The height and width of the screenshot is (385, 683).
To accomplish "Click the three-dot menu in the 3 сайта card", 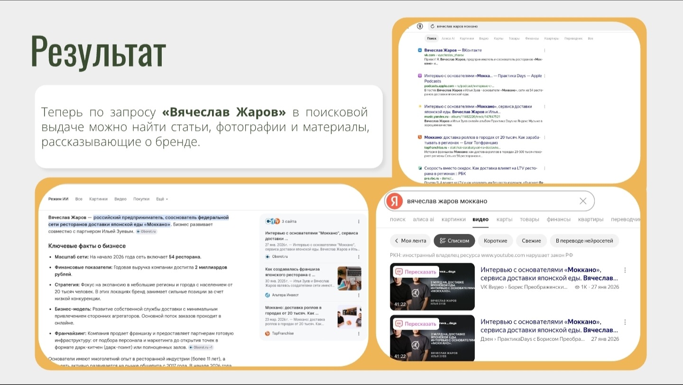I will [359, 221].
